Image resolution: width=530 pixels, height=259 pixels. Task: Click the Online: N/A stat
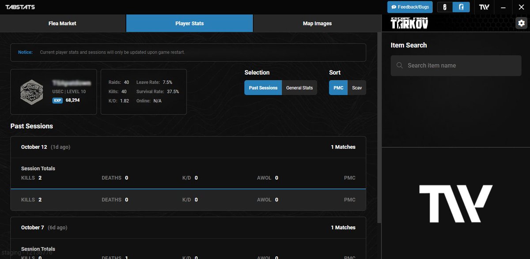[149, 101]
